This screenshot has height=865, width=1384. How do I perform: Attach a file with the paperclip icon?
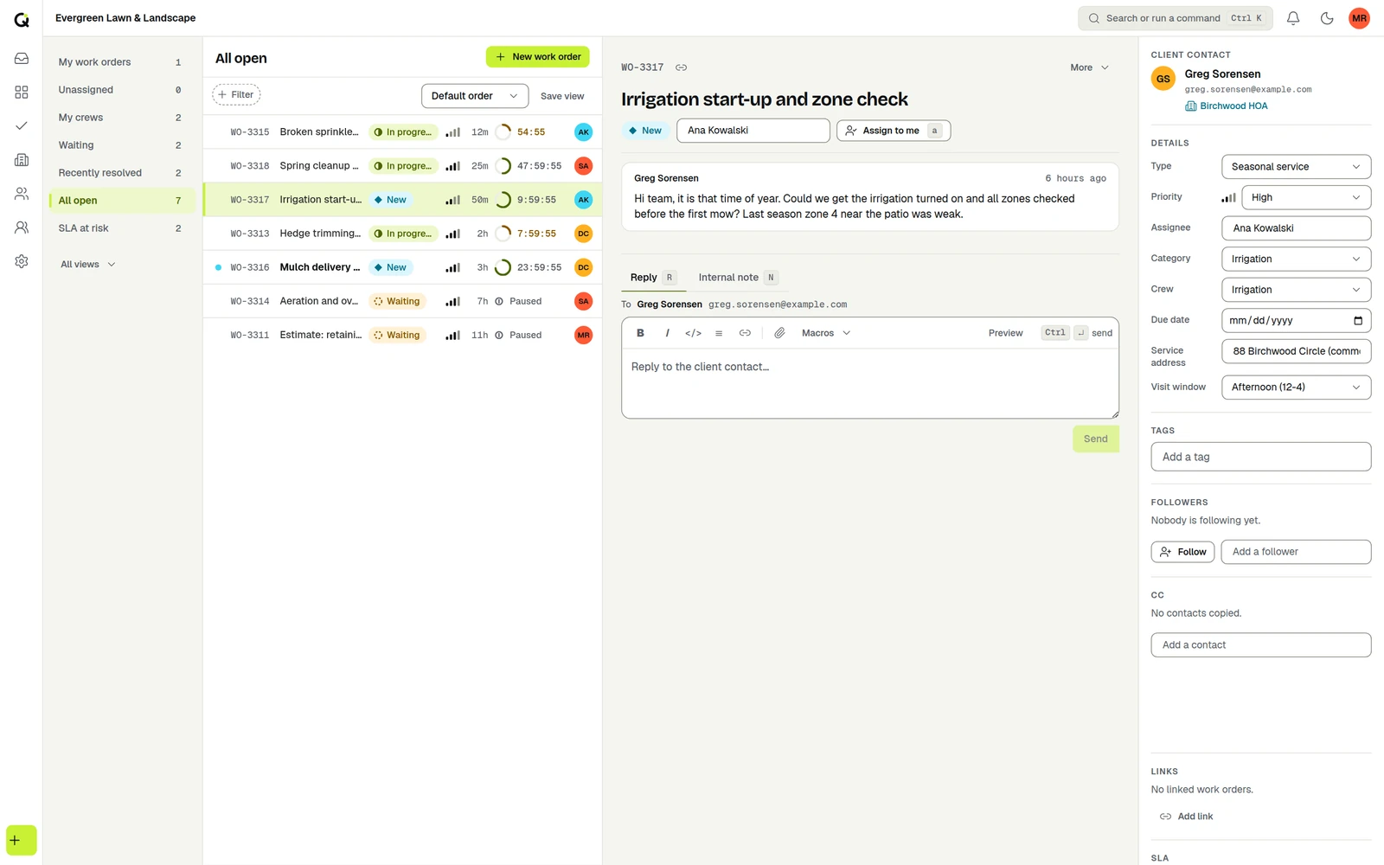point(779,333)
